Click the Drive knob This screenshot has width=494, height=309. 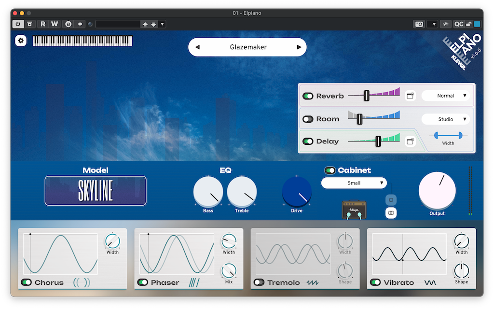297,191
